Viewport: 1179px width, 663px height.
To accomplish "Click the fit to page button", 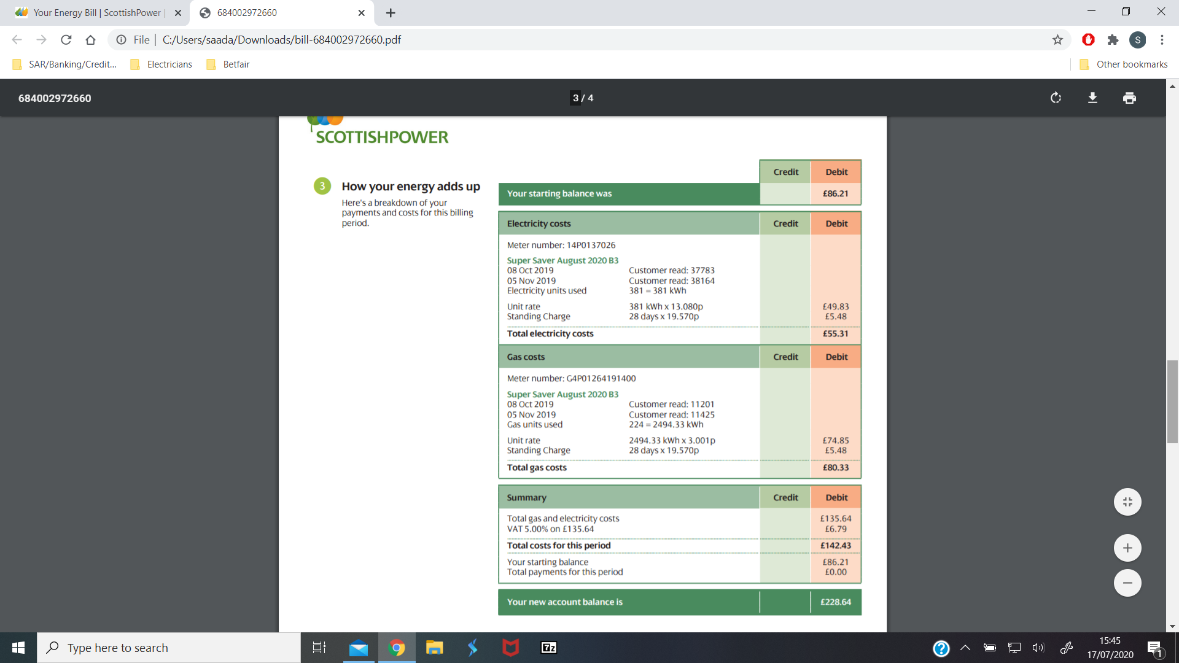I will pyautogui.click(x=1127, y=502).
